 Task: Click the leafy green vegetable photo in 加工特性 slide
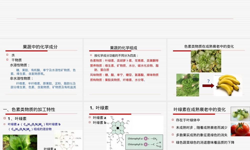pyautogui.click(x=20, y=142)
